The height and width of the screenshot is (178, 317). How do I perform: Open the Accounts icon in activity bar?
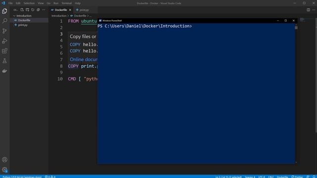(x=4, y=160)
